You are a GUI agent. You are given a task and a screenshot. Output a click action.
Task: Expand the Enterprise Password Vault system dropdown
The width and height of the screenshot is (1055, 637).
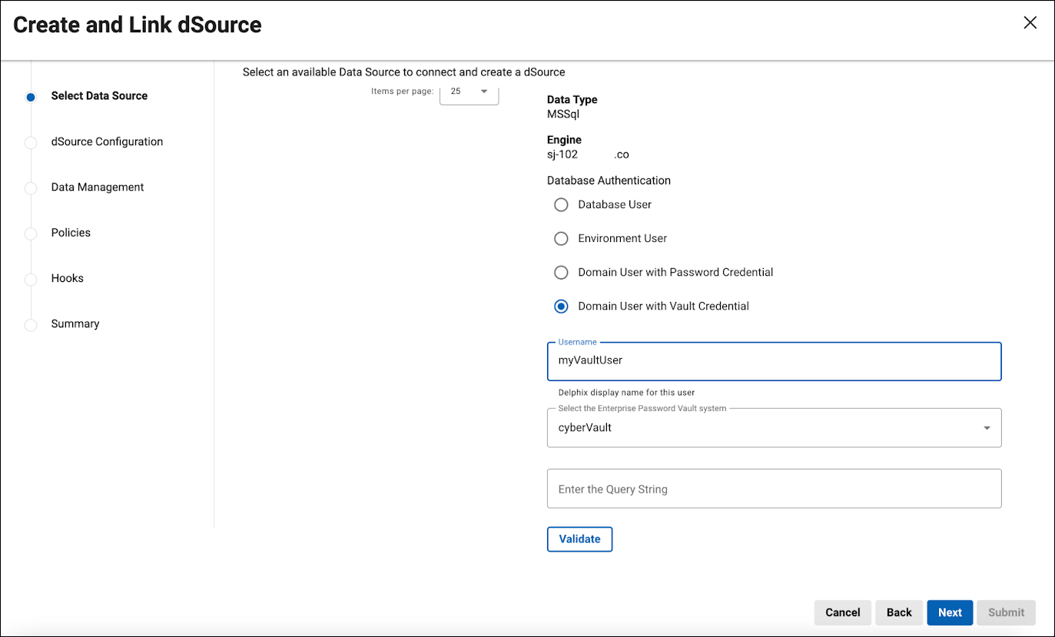(x=773, y=428)
